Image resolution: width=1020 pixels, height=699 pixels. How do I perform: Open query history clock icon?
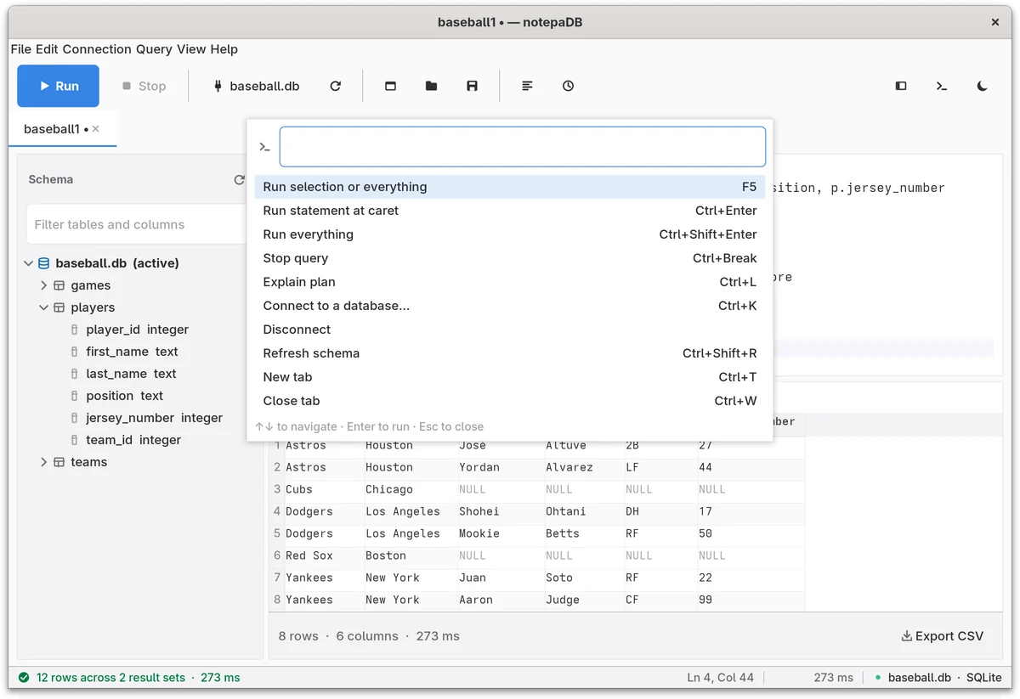569,86
